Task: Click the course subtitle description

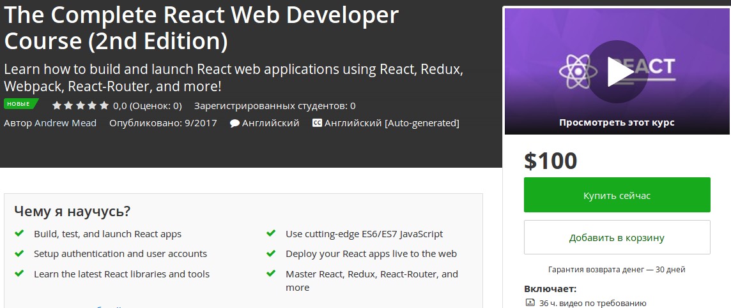Action: click(233, 78)
